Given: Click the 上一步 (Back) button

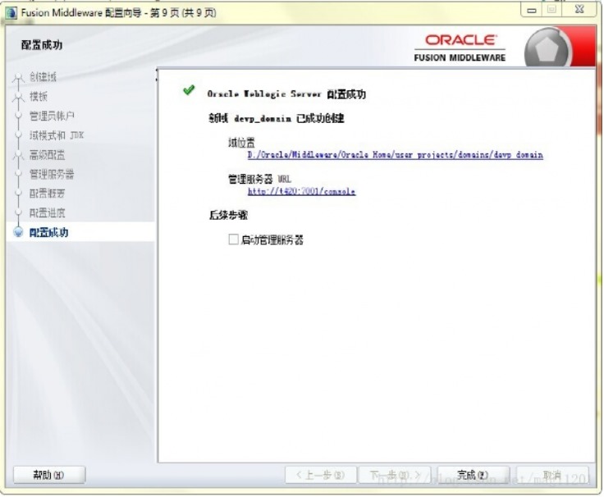Looking at the screenshot, I should [x=321, y=475].
